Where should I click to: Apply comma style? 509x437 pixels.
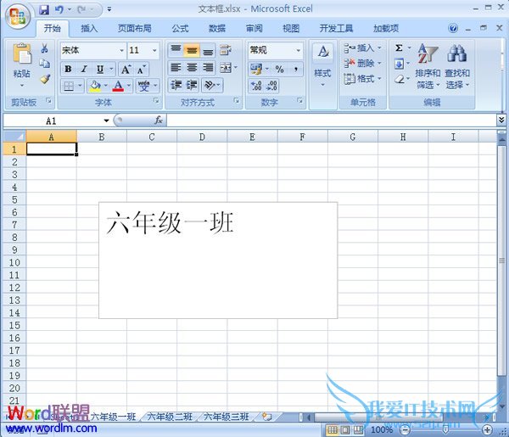(x=296, y=69)
